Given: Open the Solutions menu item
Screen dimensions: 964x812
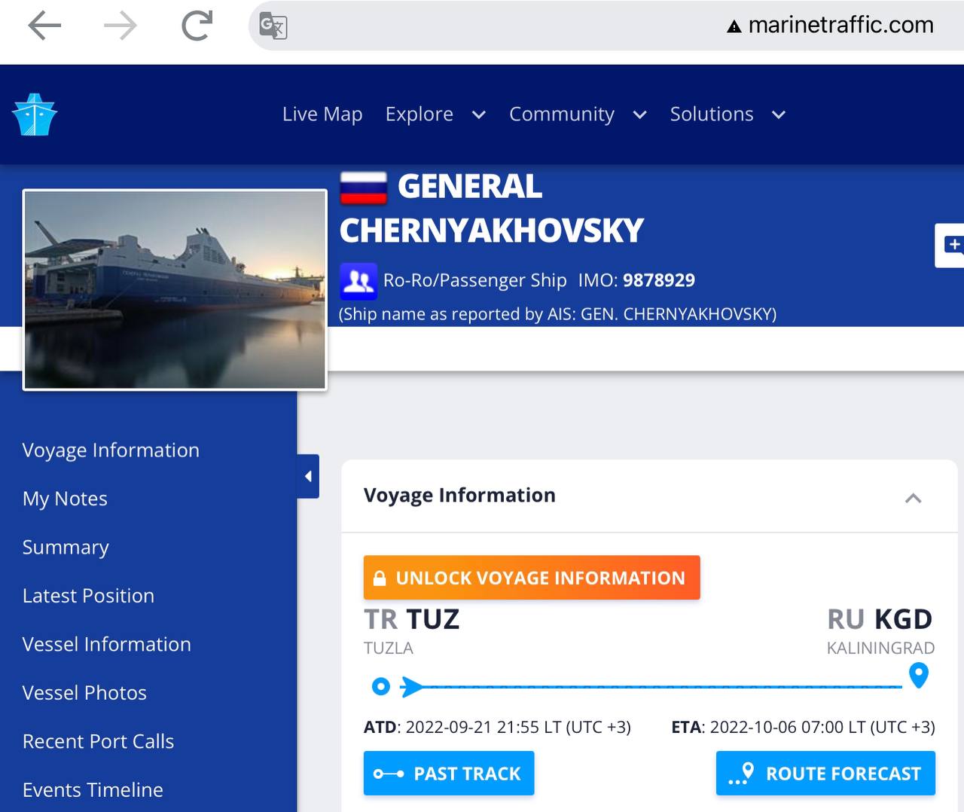Looking at the screenshot, I should click(712, 114).
